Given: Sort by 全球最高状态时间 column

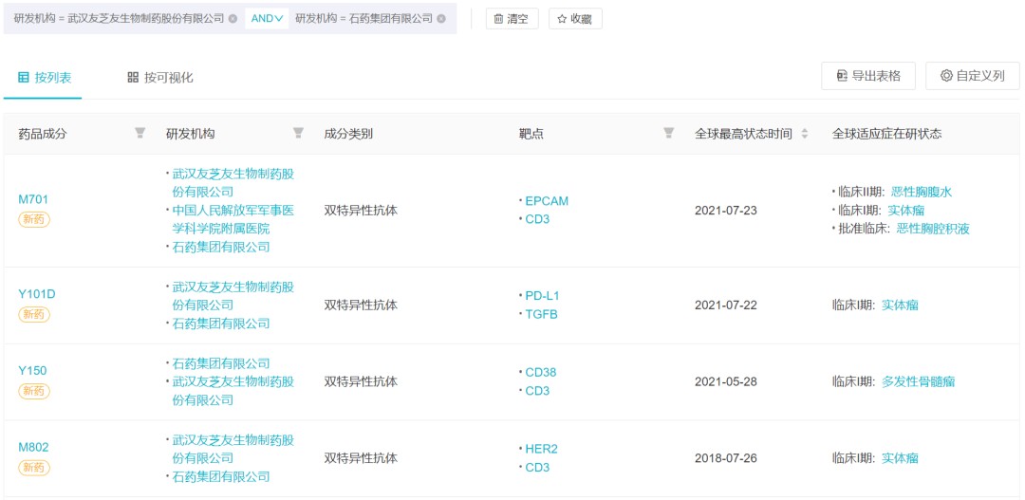Looking at the screenshot, I should [805, 134].
